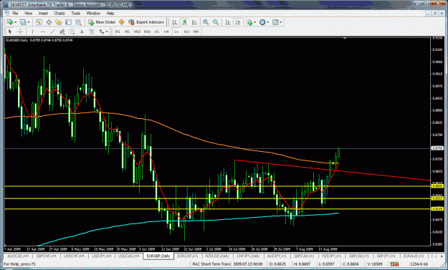
Task: Switch chart to bar chart mode
Action: click(174, 22)
